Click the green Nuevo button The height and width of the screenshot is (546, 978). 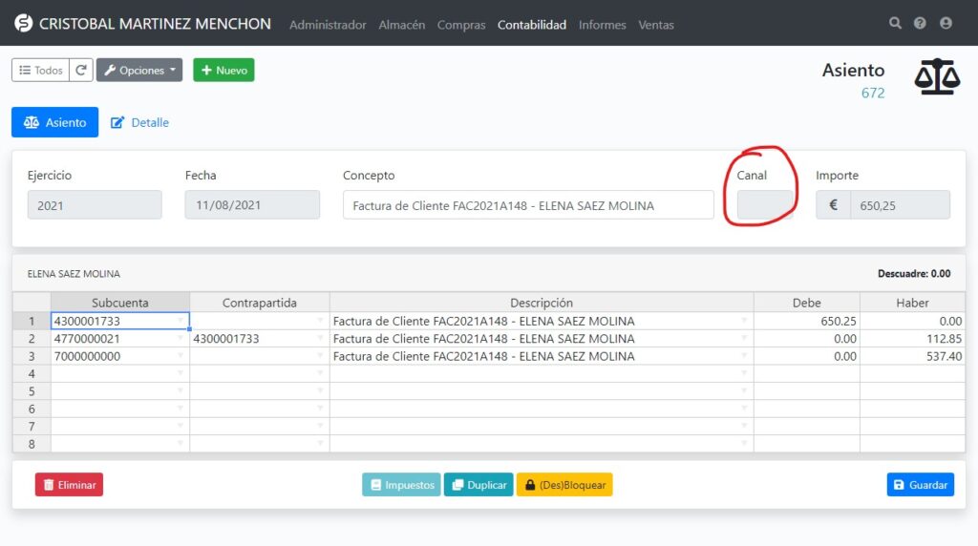(223, 71)
